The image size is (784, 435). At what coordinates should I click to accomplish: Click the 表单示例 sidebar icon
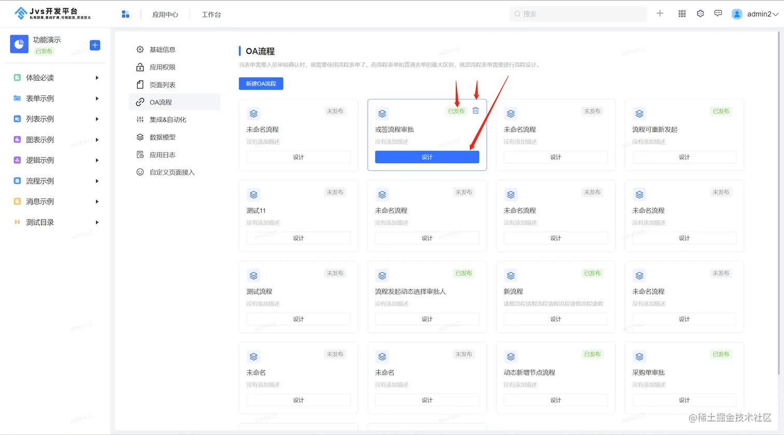[17, 98]
